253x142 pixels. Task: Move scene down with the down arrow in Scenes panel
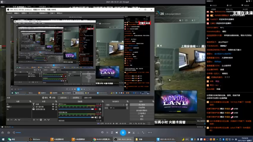[19, 120]
